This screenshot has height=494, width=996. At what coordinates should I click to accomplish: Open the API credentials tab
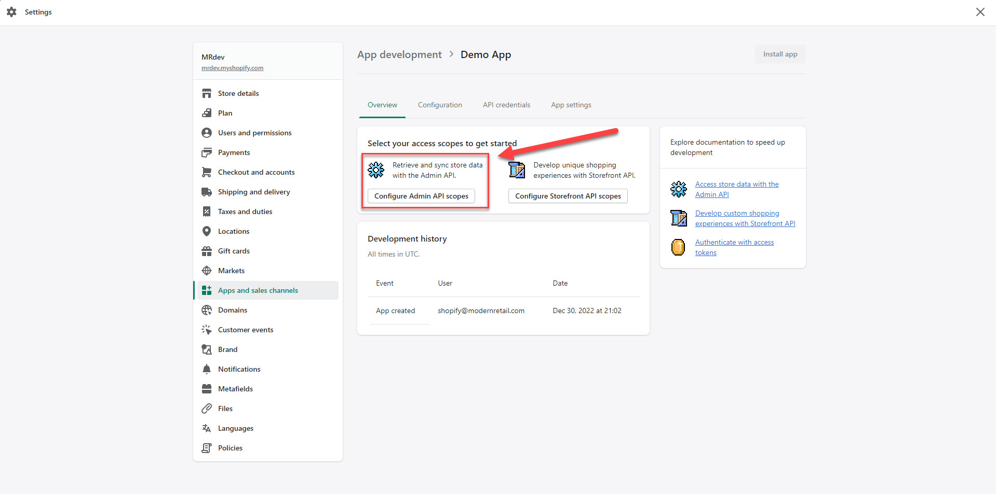click(x=506, y=105)
